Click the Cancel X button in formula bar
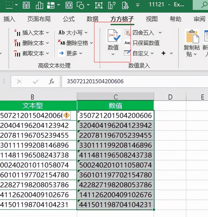Screen dimensions: 208x217 pyautogui.click(x=19, y=82)
